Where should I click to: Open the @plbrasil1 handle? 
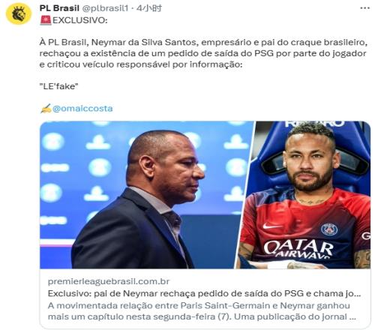(105, 8)
